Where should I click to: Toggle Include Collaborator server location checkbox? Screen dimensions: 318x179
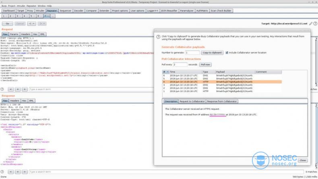[227, 53]
